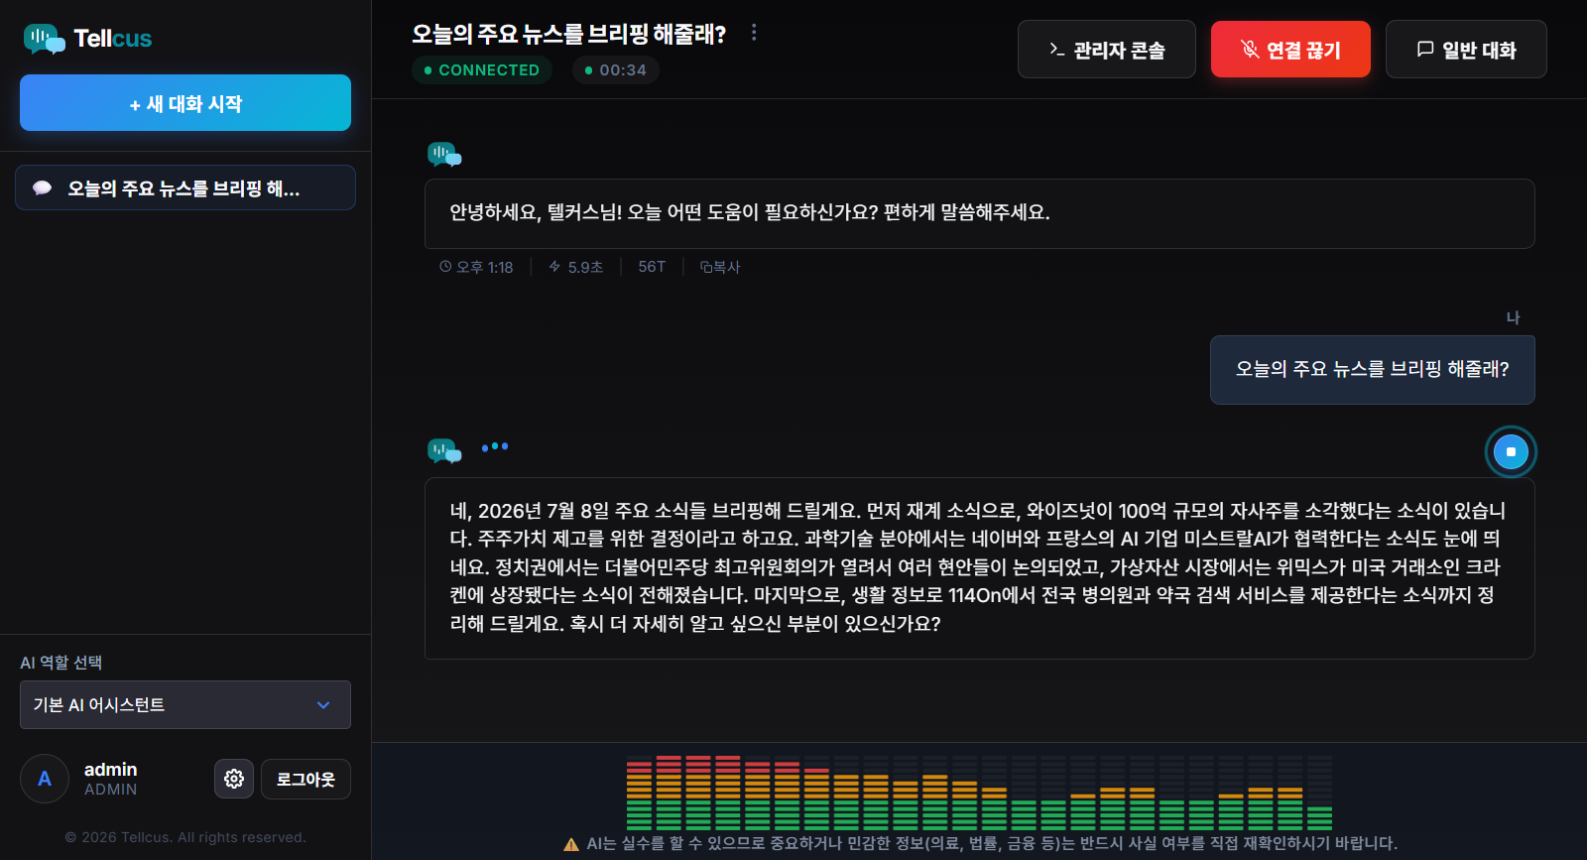
Task: Click the user message 오늘의 주요 뉴스를 브리핑 해줄래?
Action: (x=1372, y=369)
